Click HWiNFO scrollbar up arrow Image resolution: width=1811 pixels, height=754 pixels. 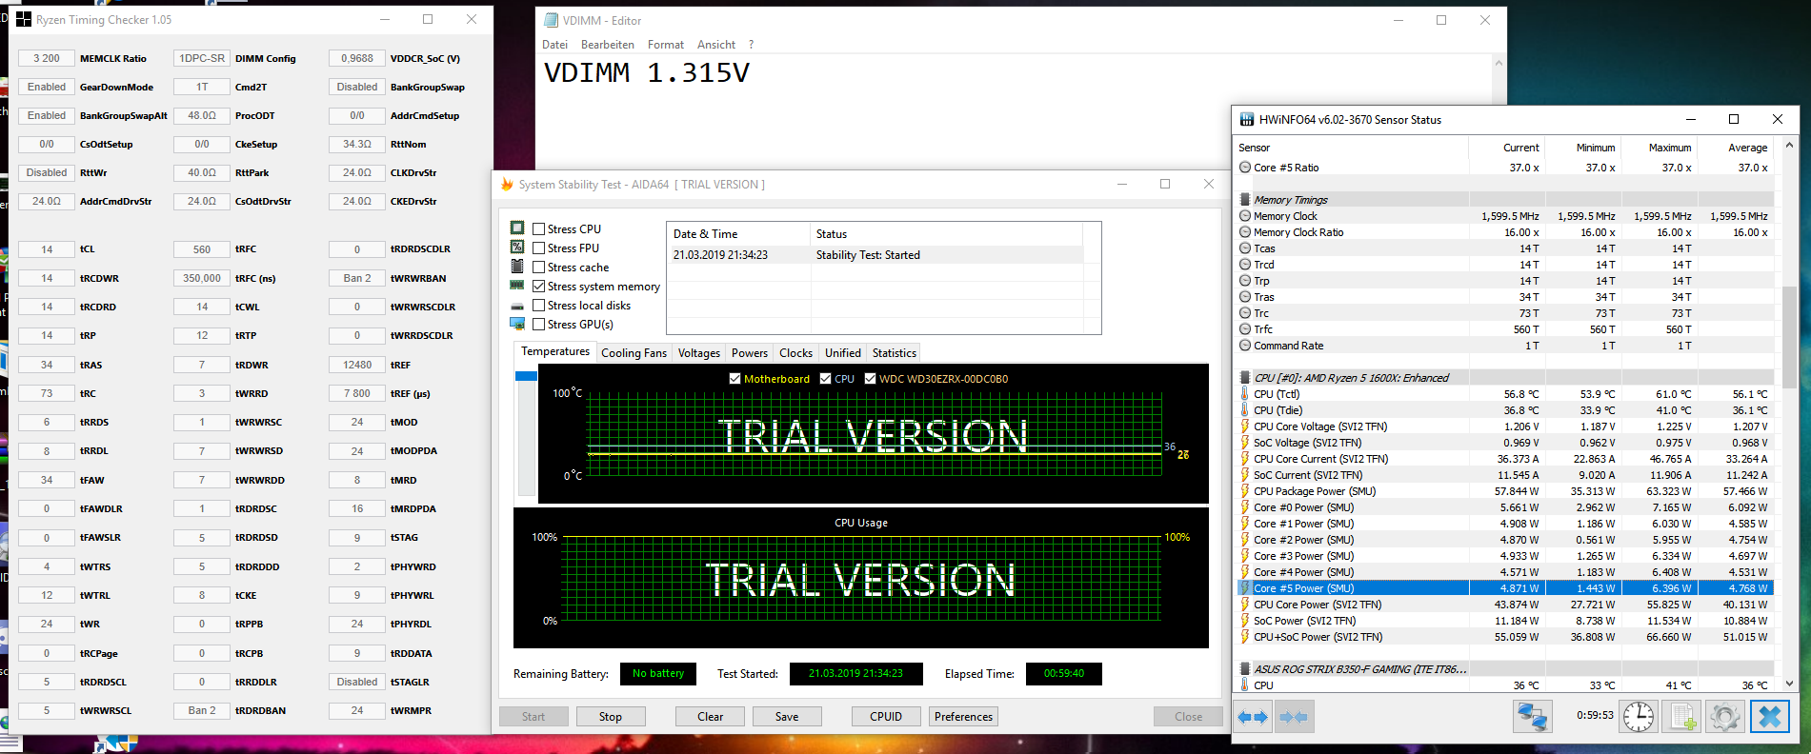pyautogui.click(x=1789, y=146)
